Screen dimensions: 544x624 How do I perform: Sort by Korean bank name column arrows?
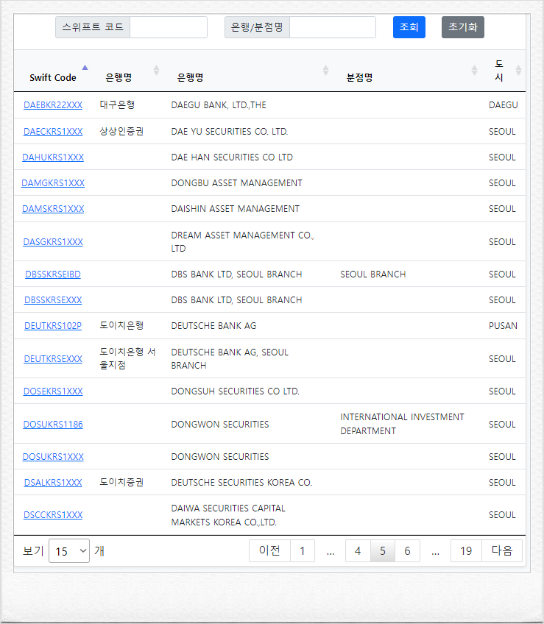point(157,71)
